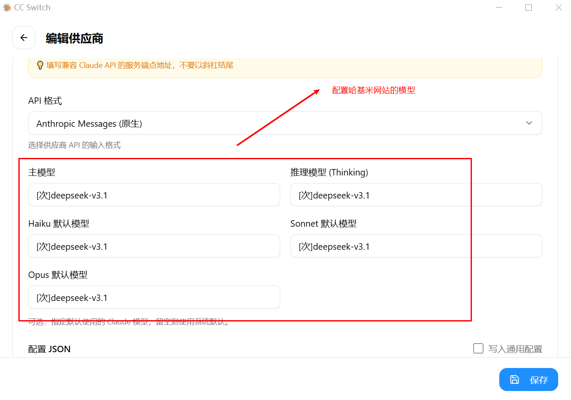Click the "CC Switch" window title text
This screenshot has width=571, height=400.
[x=32, y=8]
